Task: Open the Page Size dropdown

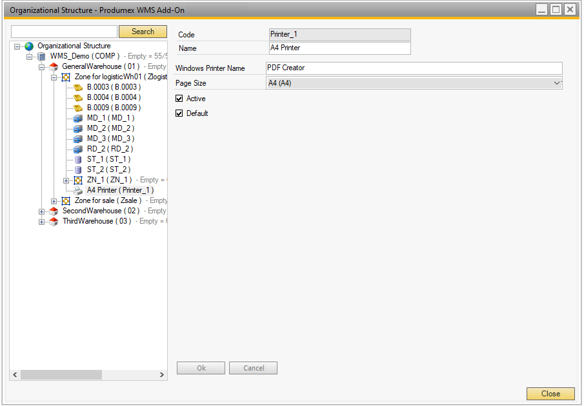Action: tap(557, 83)
